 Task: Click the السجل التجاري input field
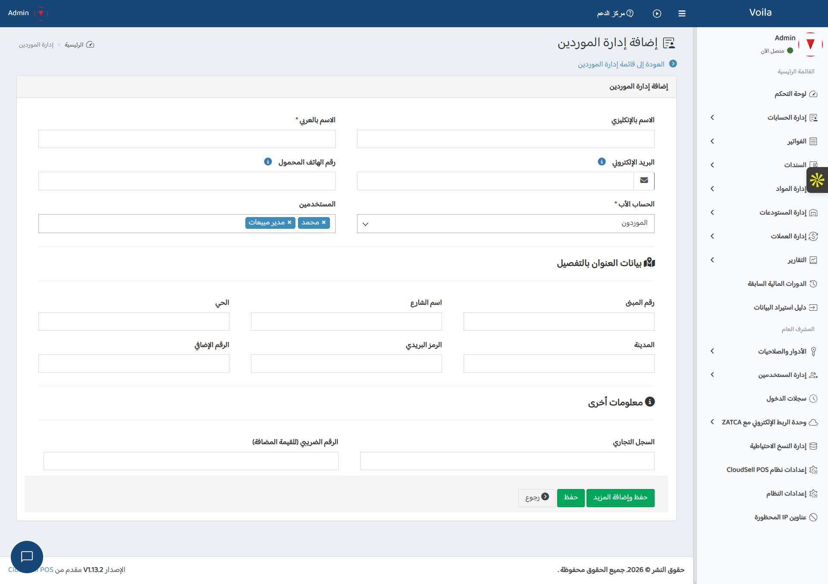click(507, 461)
